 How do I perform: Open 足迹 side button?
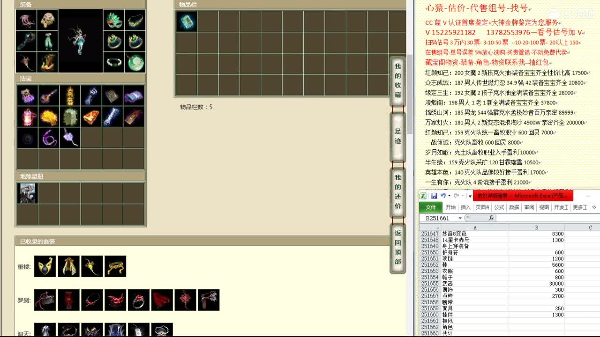[x=397, y=136]
